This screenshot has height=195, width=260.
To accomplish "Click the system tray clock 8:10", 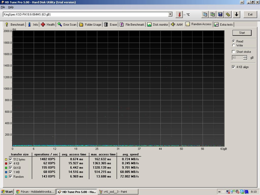I will (254, 192).
